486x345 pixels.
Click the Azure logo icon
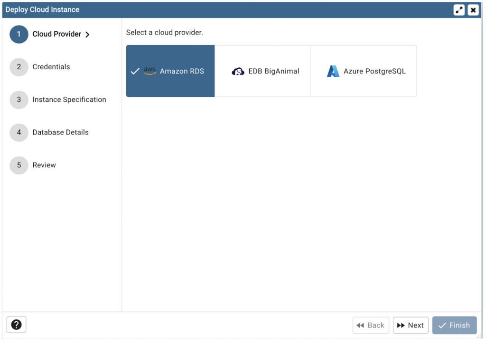333,71
